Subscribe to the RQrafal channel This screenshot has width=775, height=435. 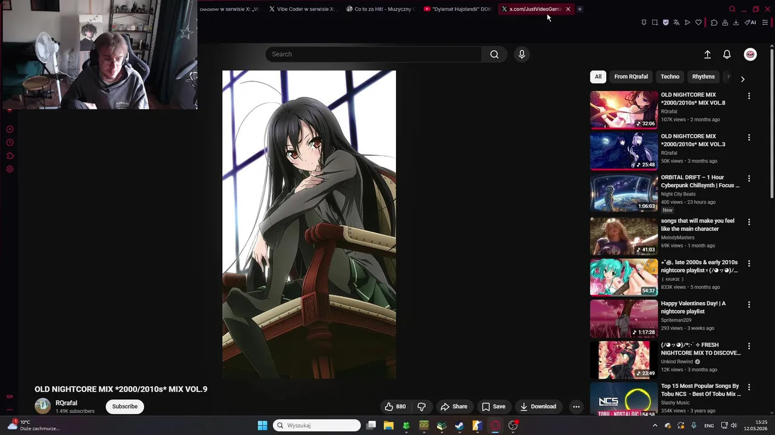[x=125, y=407]
